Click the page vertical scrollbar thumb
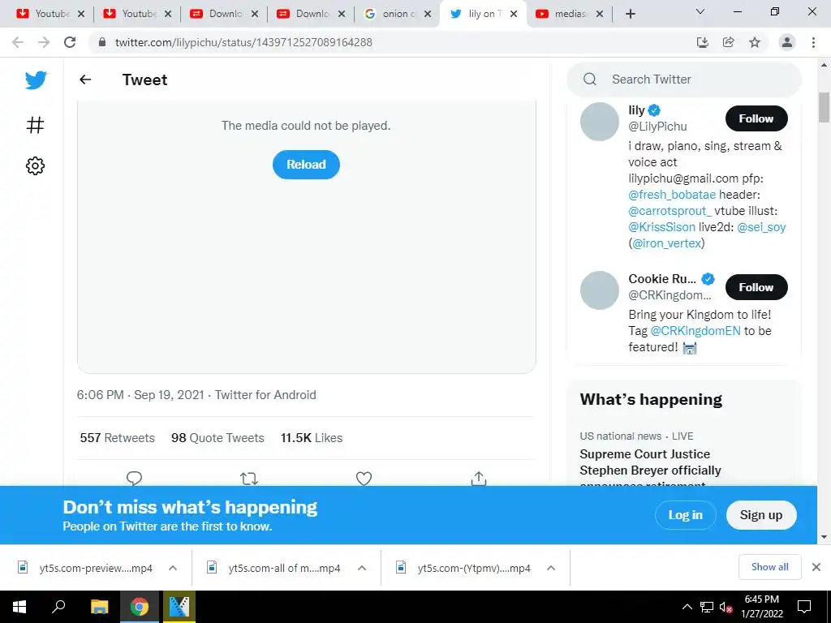This screenshot has width=831, height=623. click(x=824, y=108)
